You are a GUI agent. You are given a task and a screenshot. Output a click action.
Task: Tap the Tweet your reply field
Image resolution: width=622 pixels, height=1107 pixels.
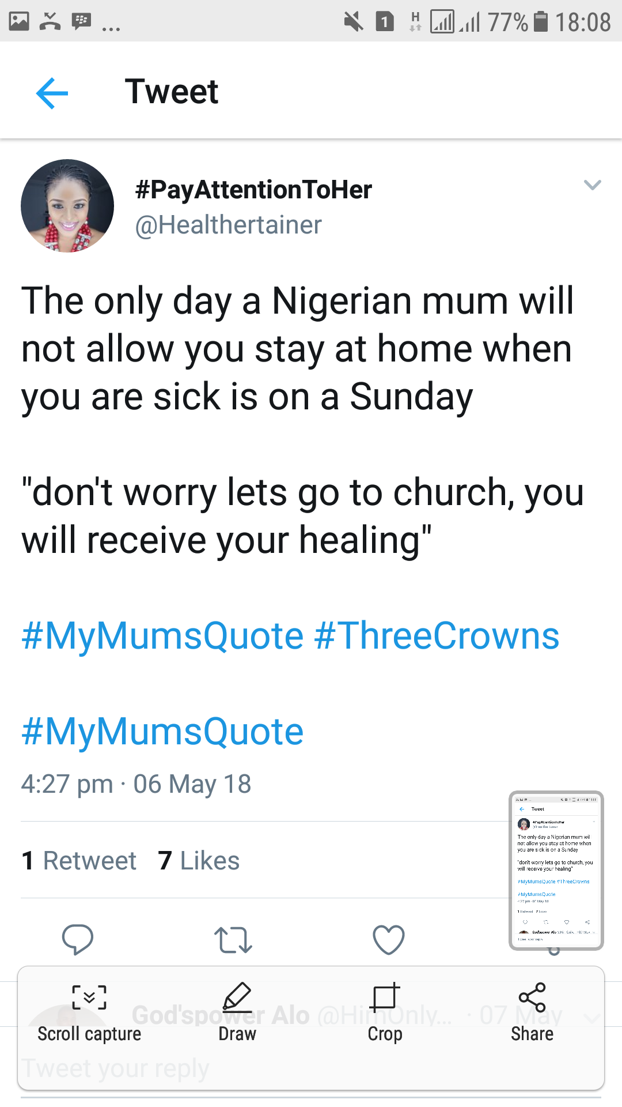click(x=115, y=1068)
